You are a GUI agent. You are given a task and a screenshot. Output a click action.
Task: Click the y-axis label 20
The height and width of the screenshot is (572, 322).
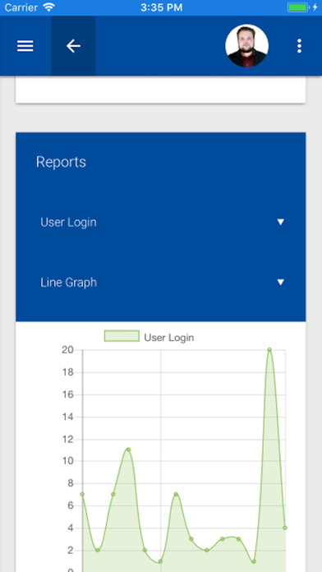[x=67, y=350]
